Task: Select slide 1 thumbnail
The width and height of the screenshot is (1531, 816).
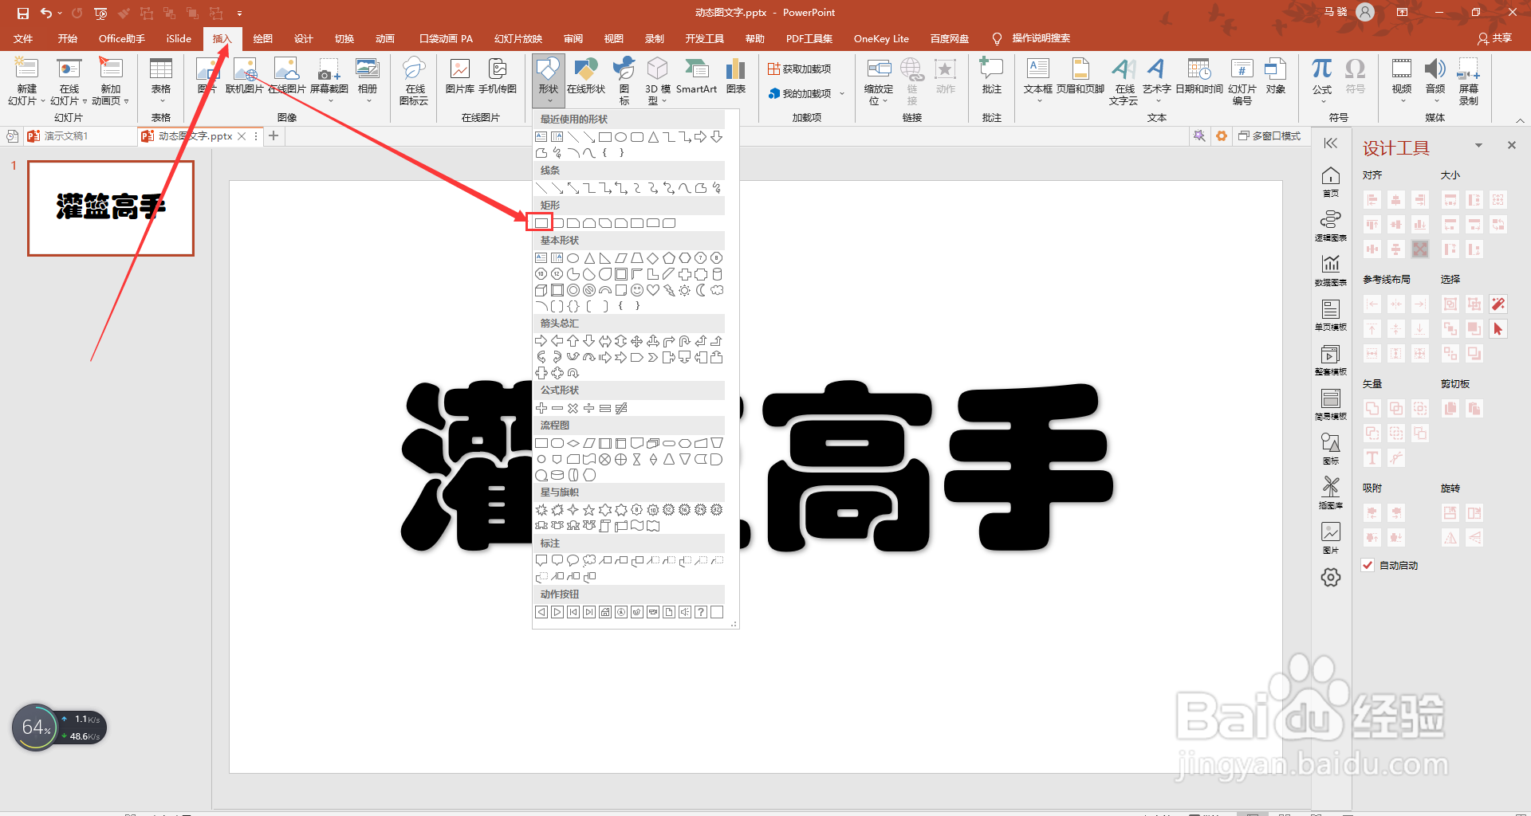Action: [x=111, y=208]
